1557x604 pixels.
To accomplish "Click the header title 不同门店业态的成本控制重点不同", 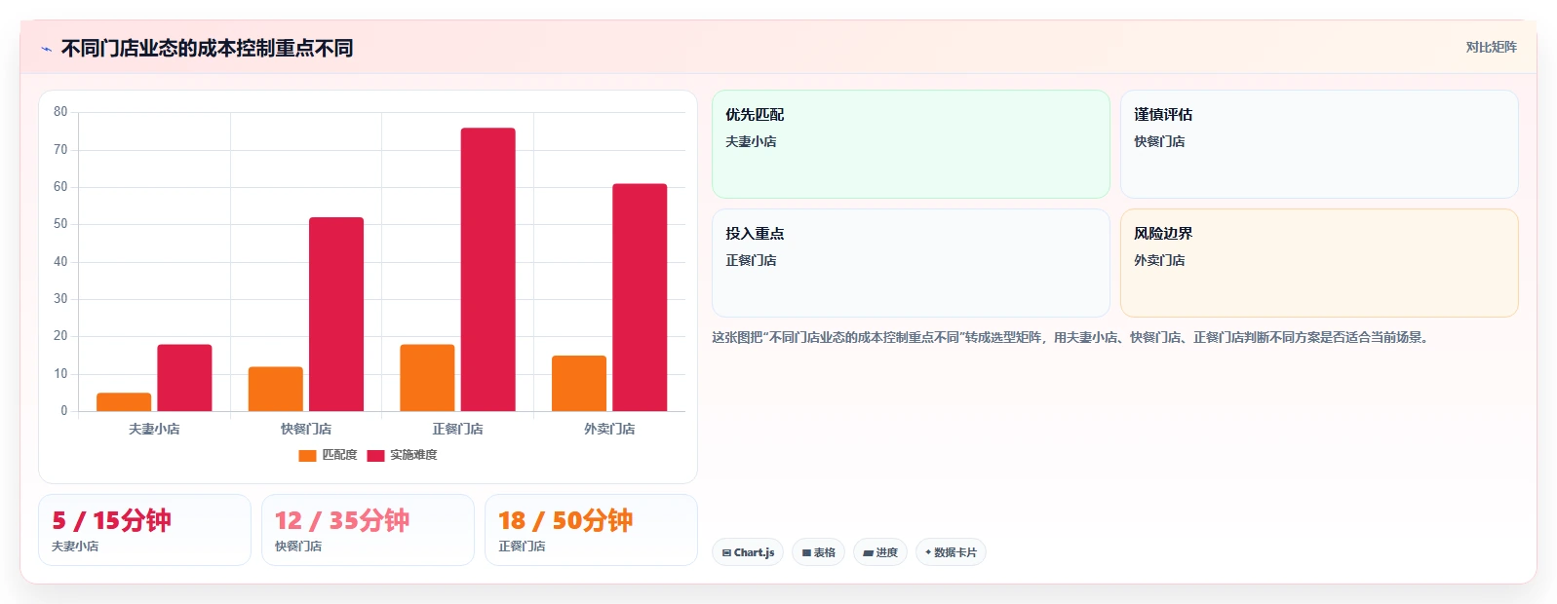I will point(207,48).
